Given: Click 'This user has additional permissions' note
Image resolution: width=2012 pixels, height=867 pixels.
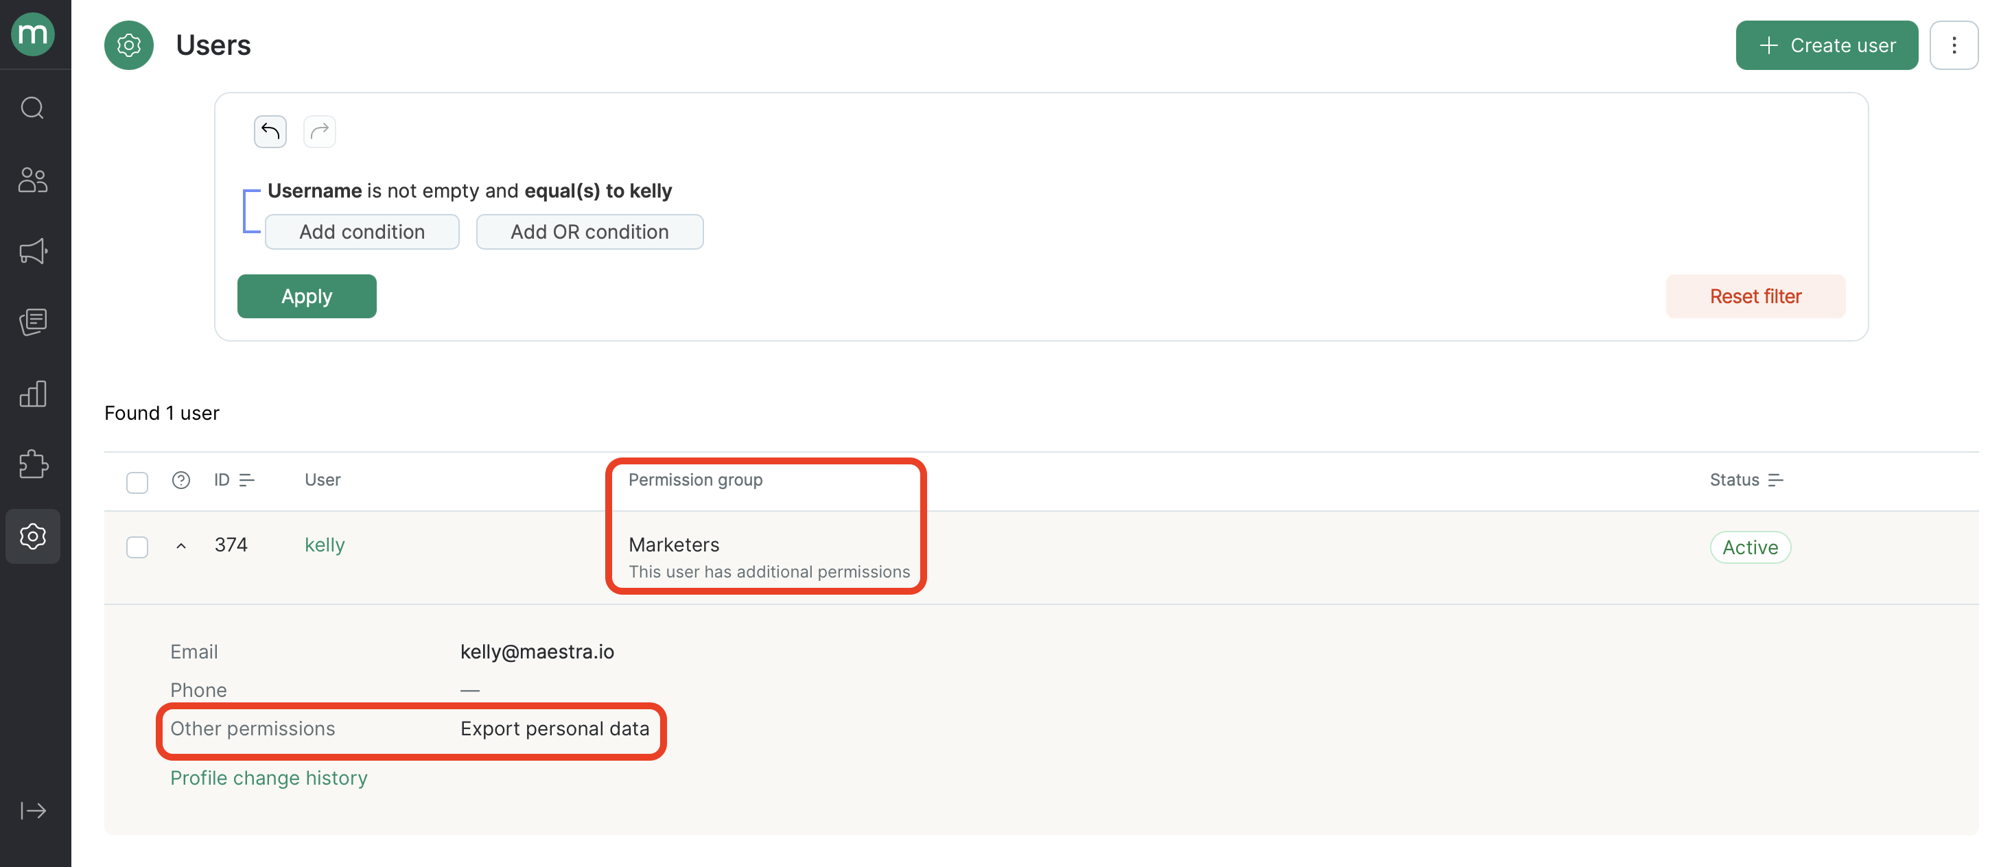Looking at the screenshot, I should tap(769, 572).
